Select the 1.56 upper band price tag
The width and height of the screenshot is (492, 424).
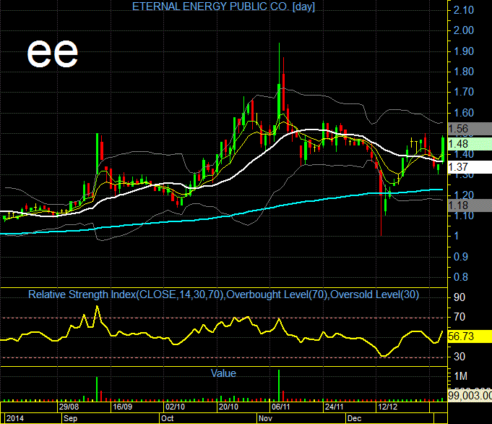coord(470,129)
